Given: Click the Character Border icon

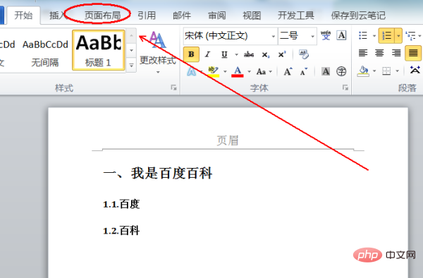Looking at the screenshot, I should point(341,35).
